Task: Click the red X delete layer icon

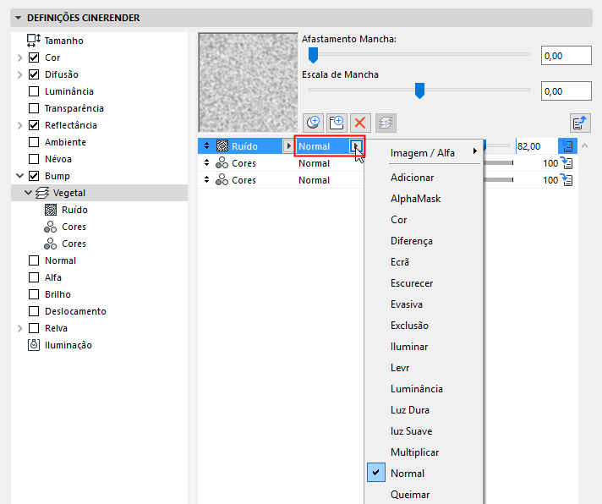Action: pyautogui.click(x=359, y=123)
